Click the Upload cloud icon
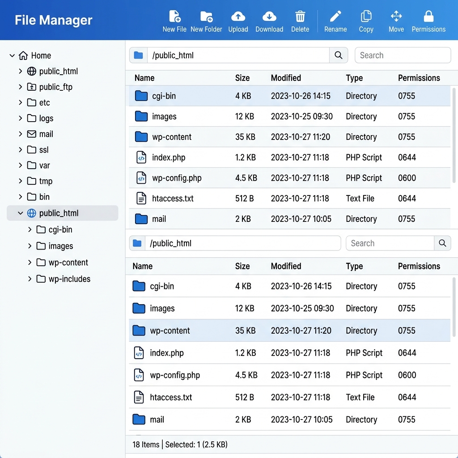The width and height of the screenshot is (458, 458). [238, 17]
